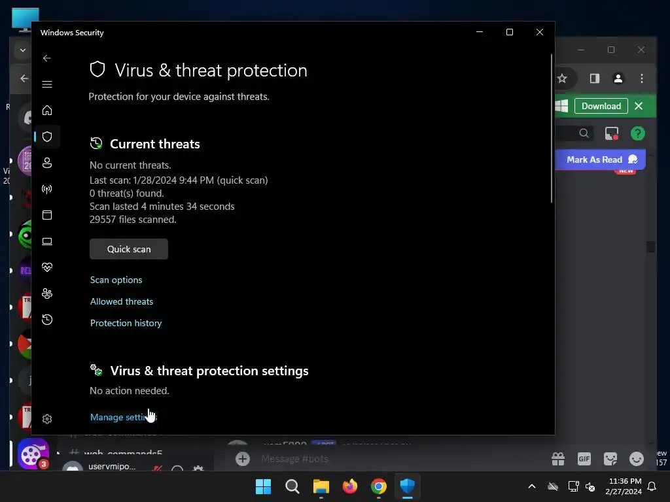Open Discord help question mark icon
670x502 pixels.
(637, 133)
